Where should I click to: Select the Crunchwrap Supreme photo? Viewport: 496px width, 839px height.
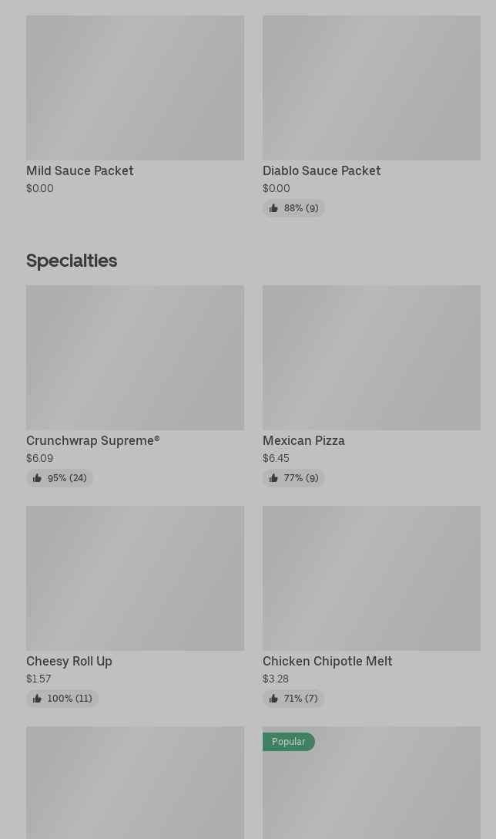point(135,358)
